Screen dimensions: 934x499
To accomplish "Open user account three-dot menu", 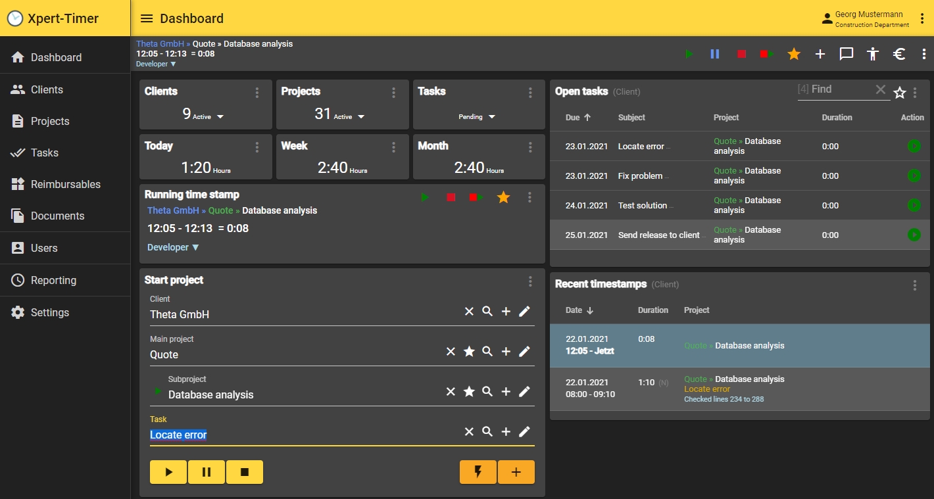I will 922,18.
